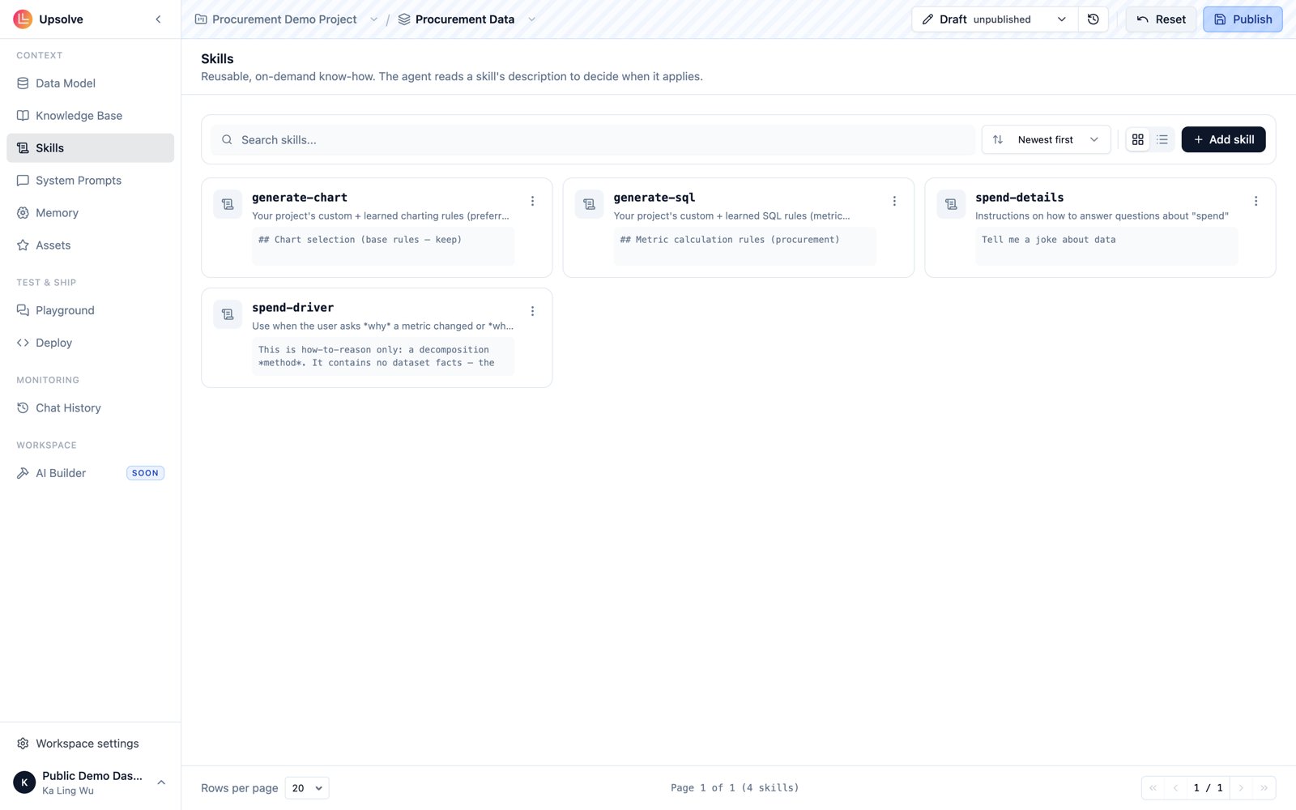1296x810 pixels.
Task: Open the spend-details options menu
Action: click(1256, 201)
